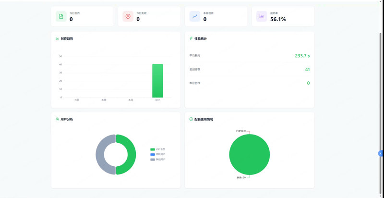
Task: Click the red 今日失败 error icon
Action: click(x=128, y=16)
